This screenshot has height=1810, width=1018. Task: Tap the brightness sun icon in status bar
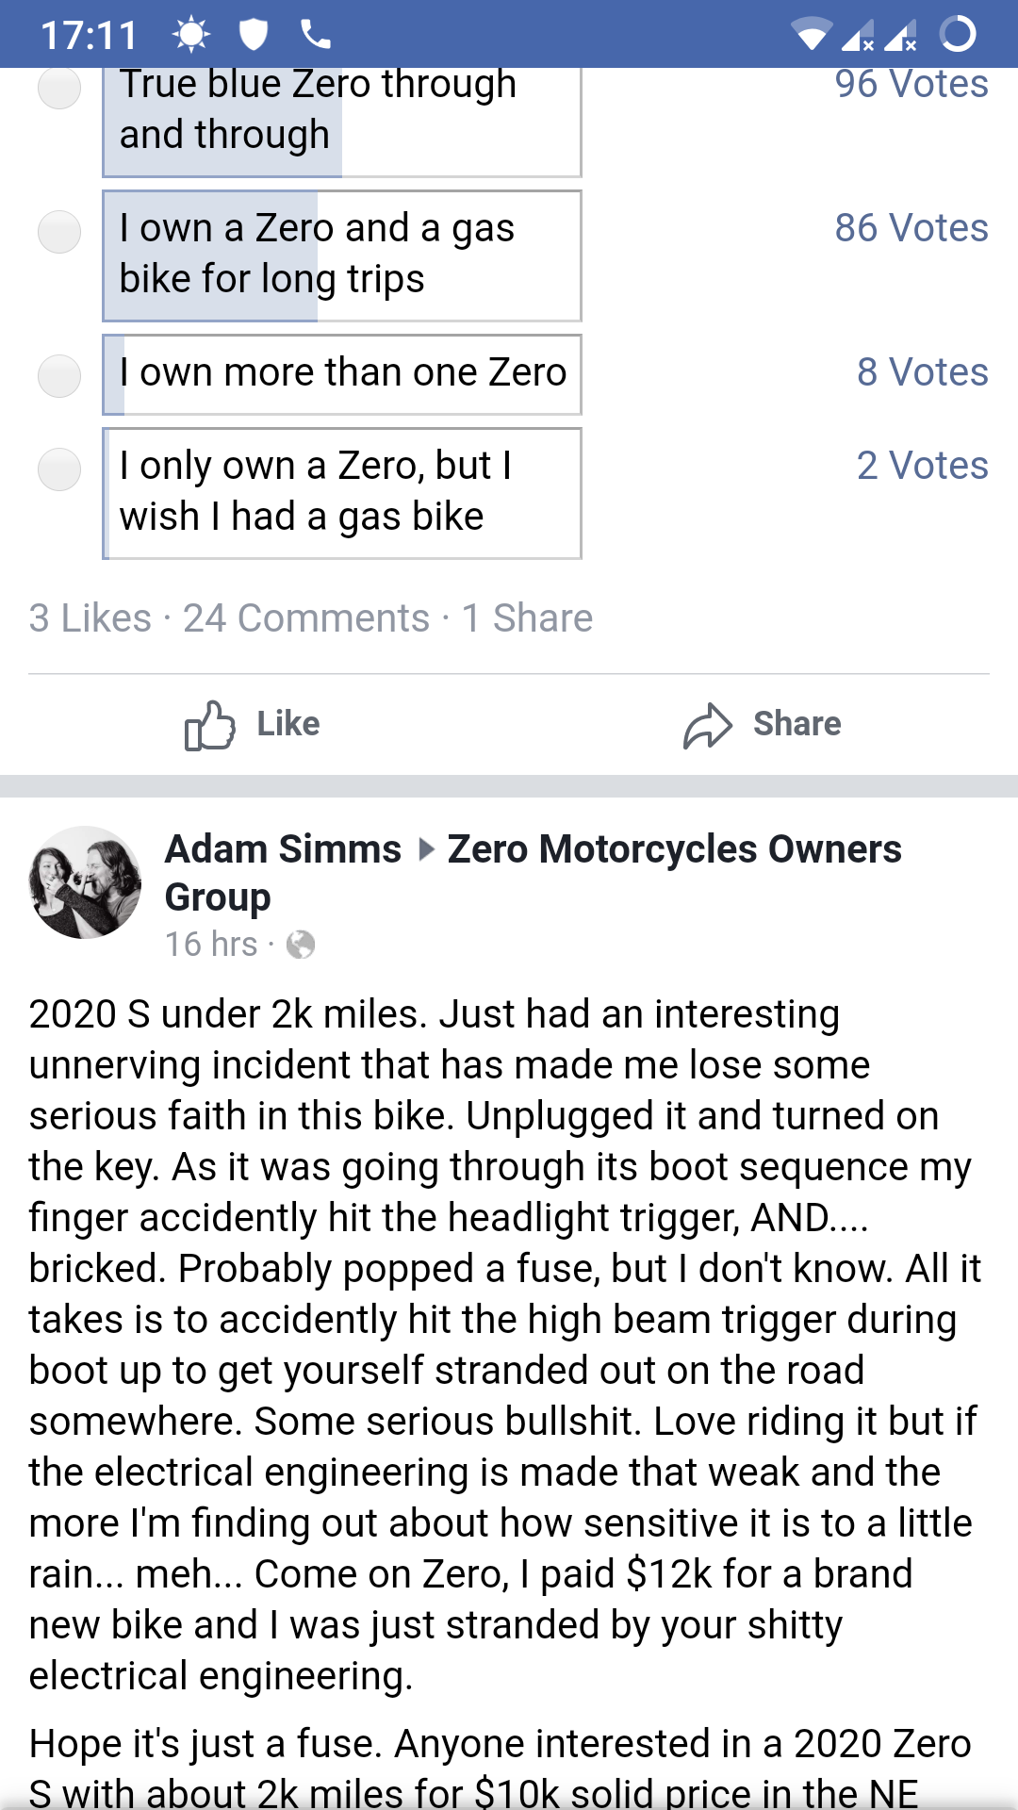[191, 35]
